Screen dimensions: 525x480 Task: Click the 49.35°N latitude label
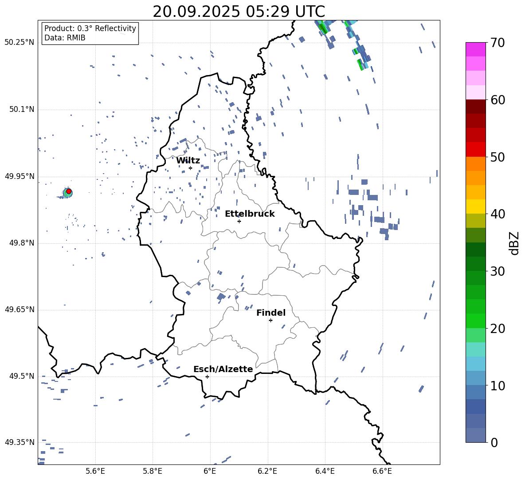click(x=20, y=442)
